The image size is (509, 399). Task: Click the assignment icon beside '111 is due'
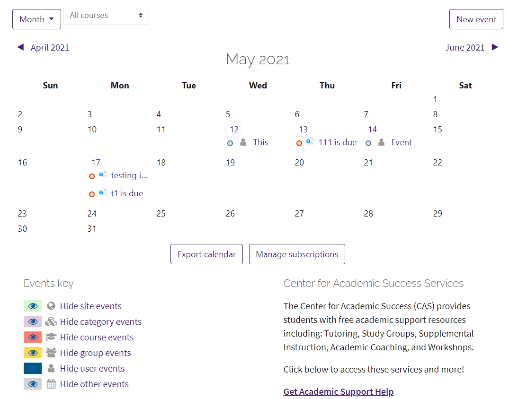(x=311, y=142)
